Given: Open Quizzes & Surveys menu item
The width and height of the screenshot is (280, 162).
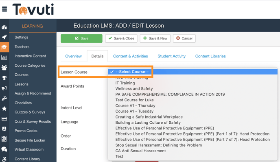Looking at the screenshot, I should [x=30, y=112].
